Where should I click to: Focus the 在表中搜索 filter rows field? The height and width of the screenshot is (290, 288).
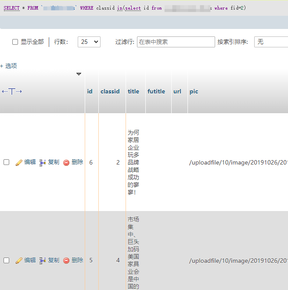click(176, 42)
